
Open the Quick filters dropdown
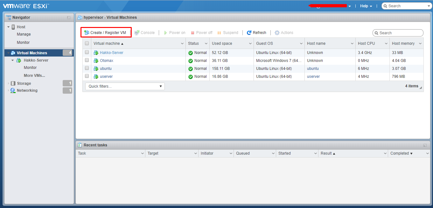(125, 86)
